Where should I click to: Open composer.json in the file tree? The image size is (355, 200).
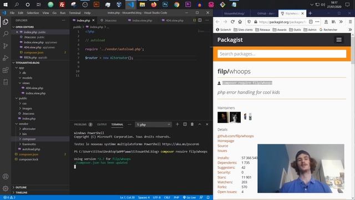point(28,154)
